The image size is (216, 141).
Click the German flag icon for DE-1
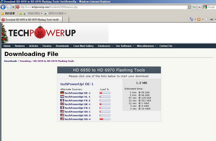pos(62,93)
